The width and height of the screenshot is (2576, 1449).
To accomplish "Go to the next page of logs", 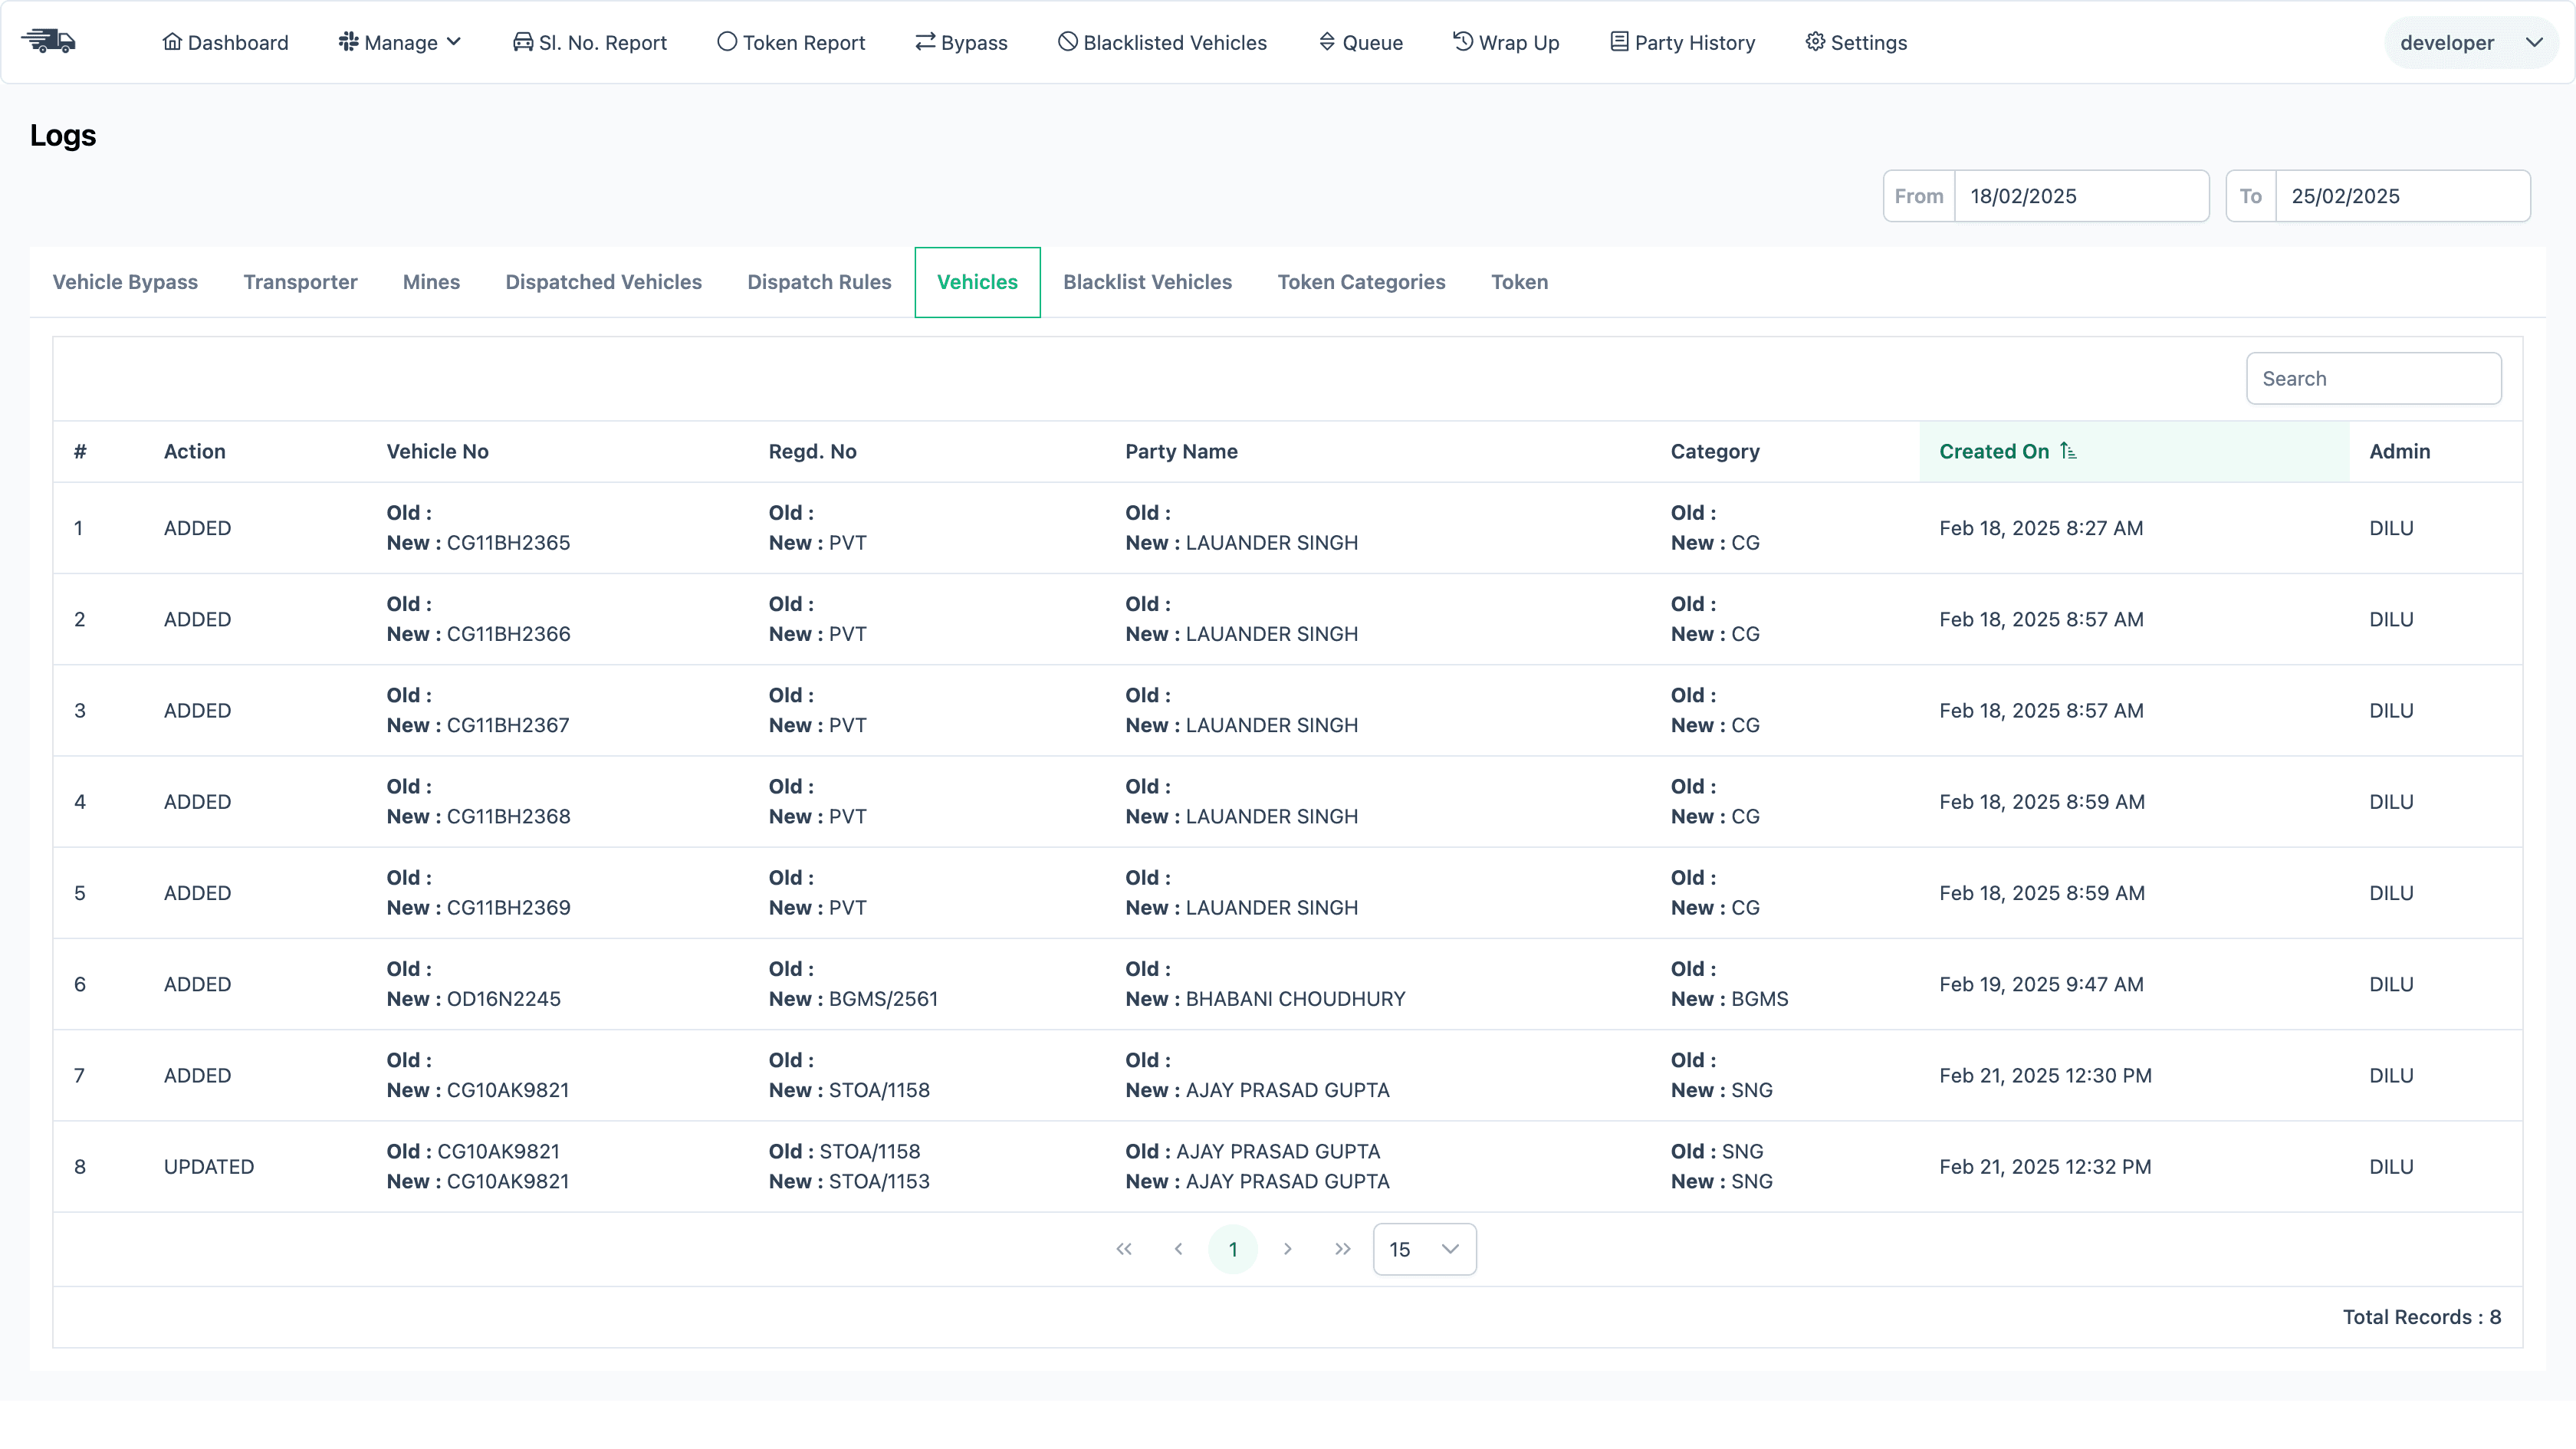I will (1288, 1248).
